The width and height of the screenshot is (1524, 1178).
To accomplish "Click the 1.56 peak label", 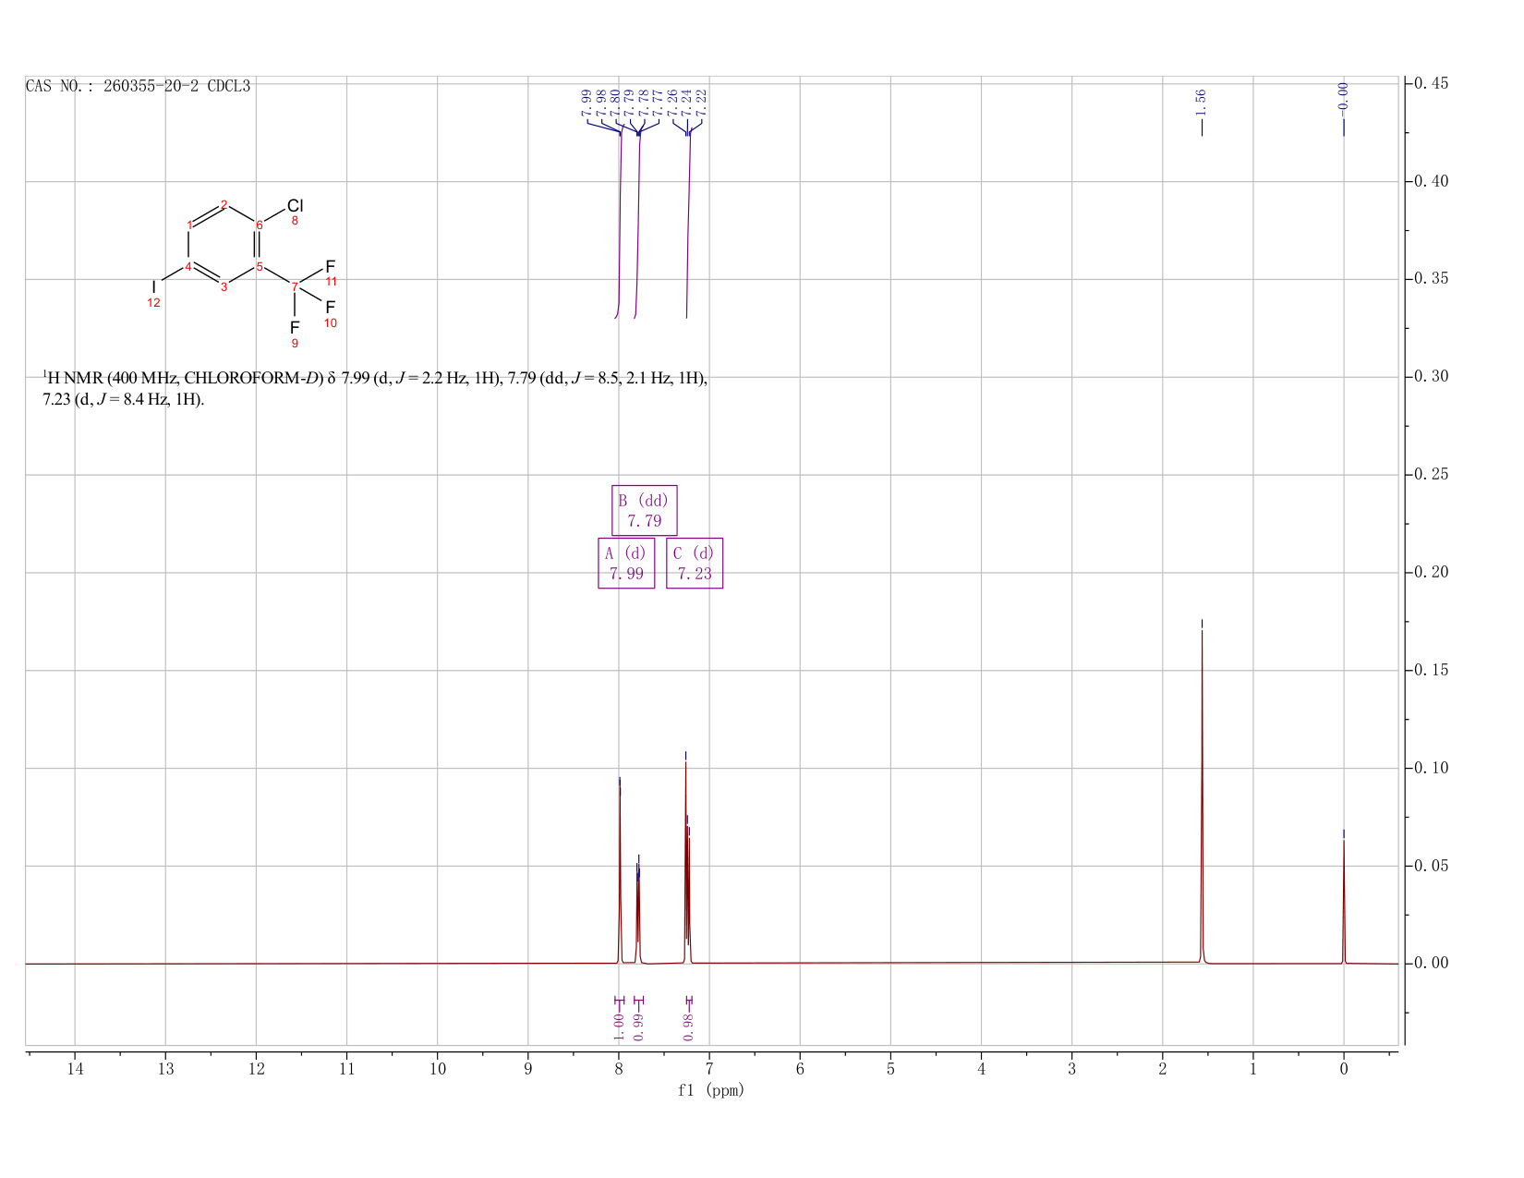I will [1201, 102].
